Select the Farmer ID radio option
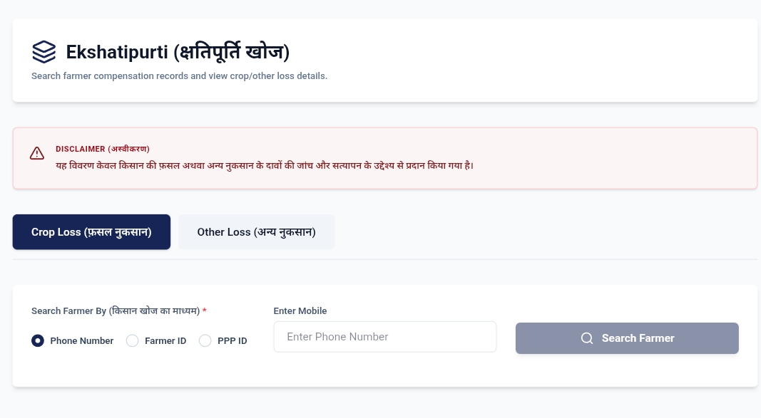Image resolution: width=761 pixels, height=418 pixels. coord(133,340)
